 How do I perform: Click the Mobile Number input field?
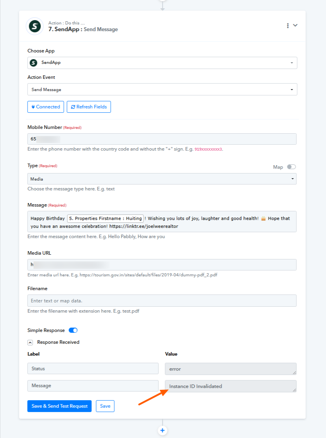click(162, 139)
